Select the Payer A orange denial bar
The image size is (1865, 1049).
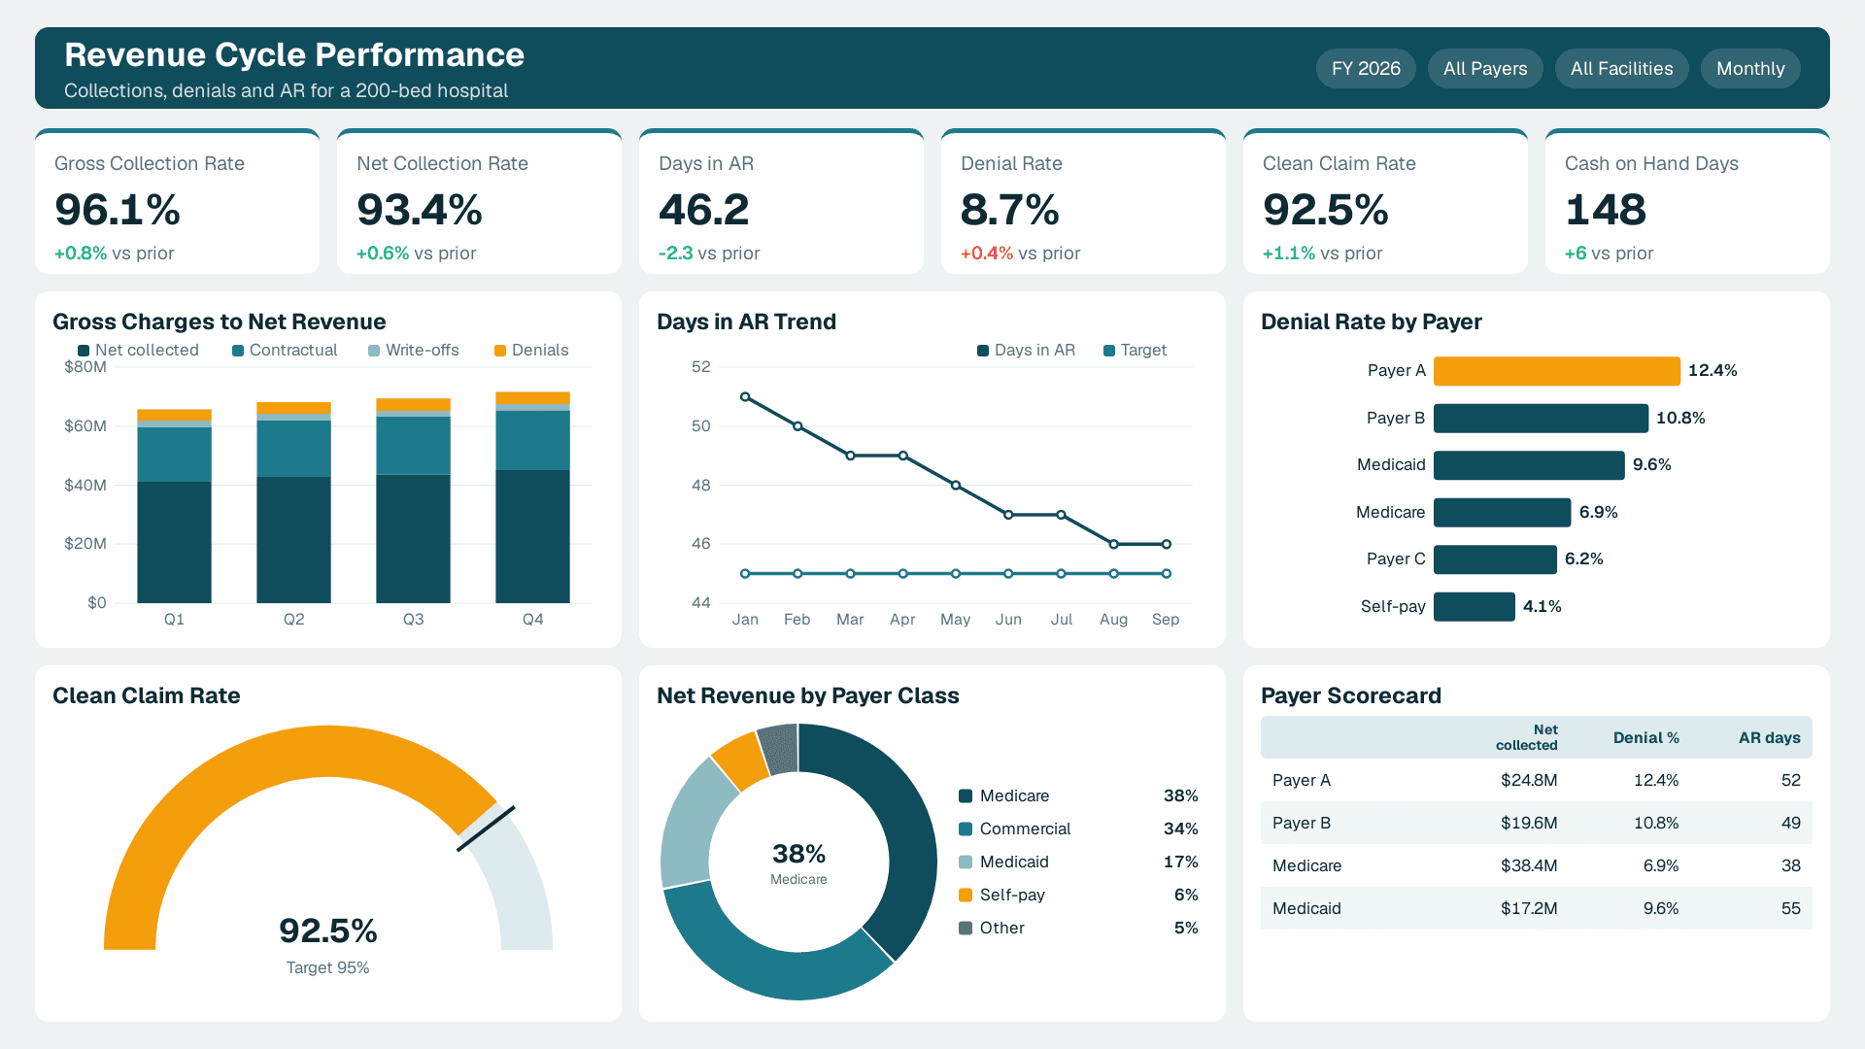[x=1556, y=371]
